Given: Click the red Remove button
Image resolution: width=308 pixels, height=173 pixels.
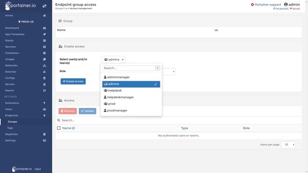Looking at the screenshot, I should (x=67, y=111).
